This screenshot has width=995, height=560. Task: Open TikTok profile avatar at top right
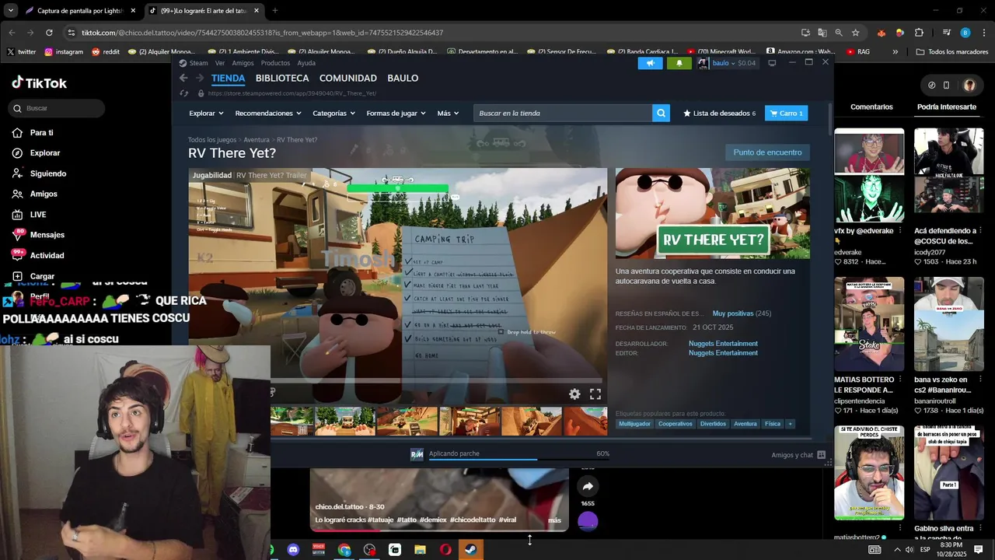(x=969, y=86)
